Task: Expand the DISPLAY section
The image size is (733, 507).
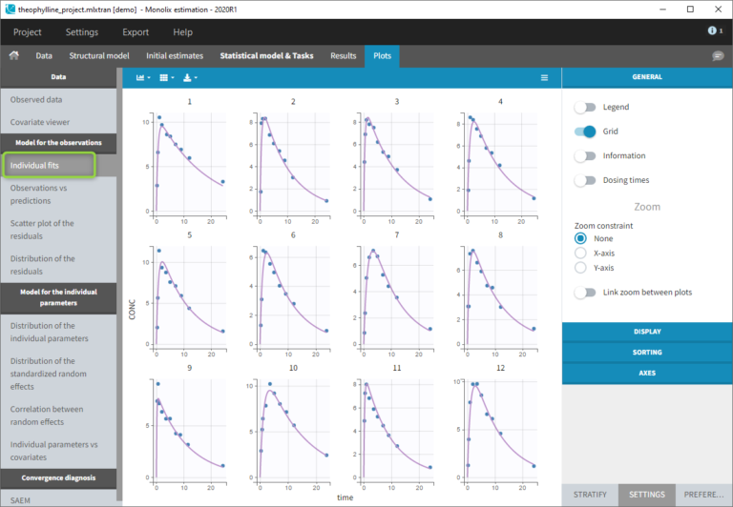Action: coord(646,332)
